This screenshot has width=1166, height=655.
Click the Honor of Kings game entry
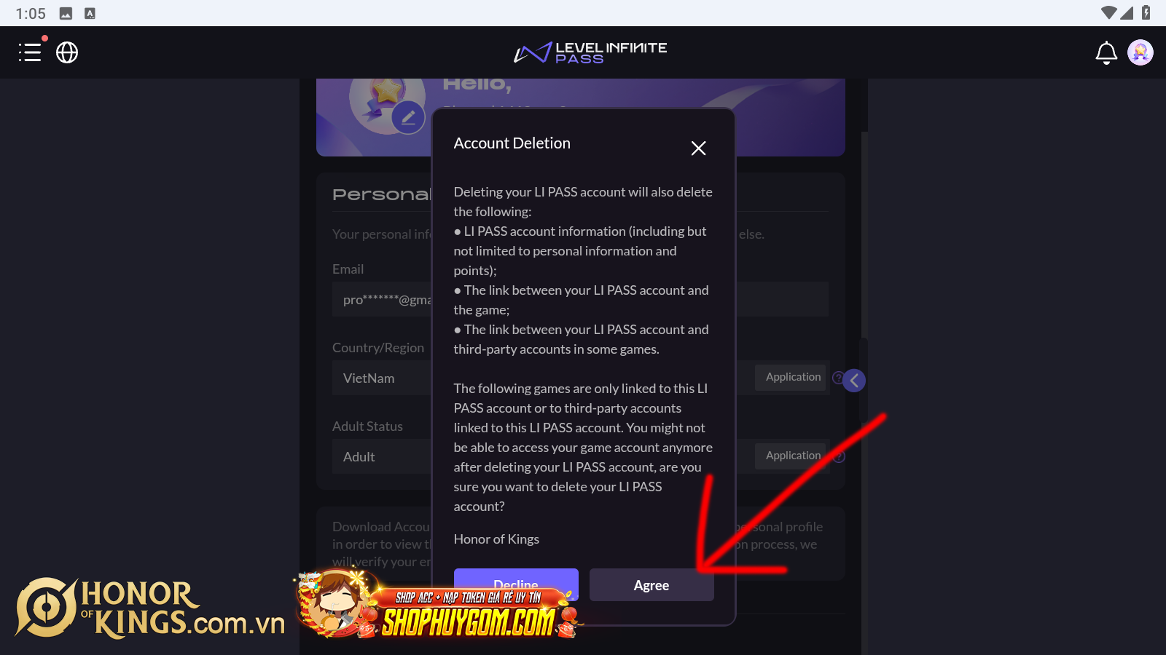[x=496, y=539]
